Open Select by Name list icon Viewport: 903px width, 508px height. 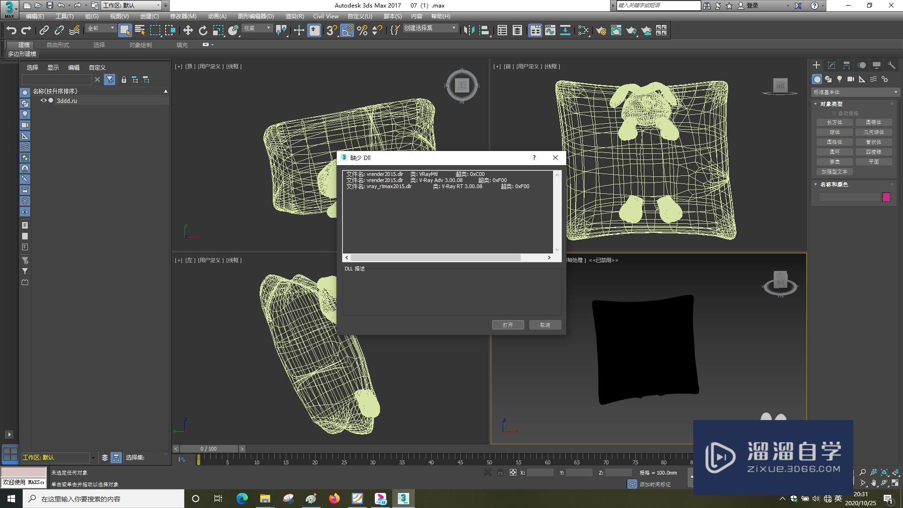point(140,31)
